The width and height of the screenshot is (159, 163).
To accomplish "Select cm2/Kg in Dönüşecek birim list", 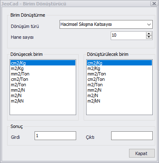I will click(x=43, y=63).
